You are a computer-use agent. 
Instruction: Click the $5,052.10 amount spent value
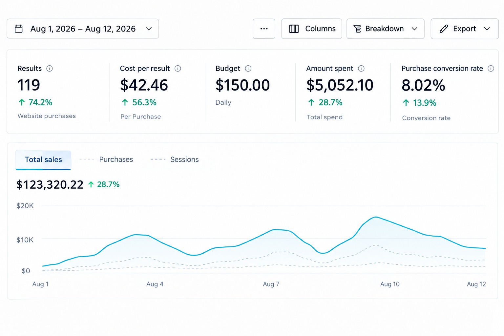coord(340,85)
